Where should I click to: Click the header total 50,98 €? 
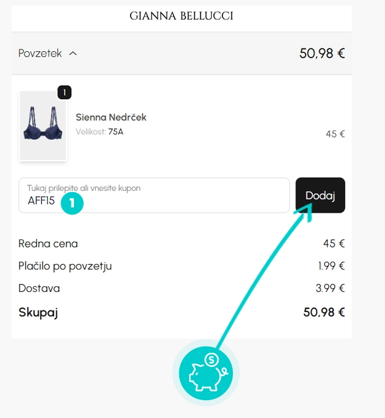tap(322, 54)
